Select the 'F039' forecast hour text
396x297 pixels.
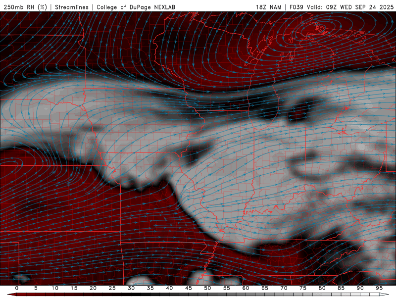(297, 7)
